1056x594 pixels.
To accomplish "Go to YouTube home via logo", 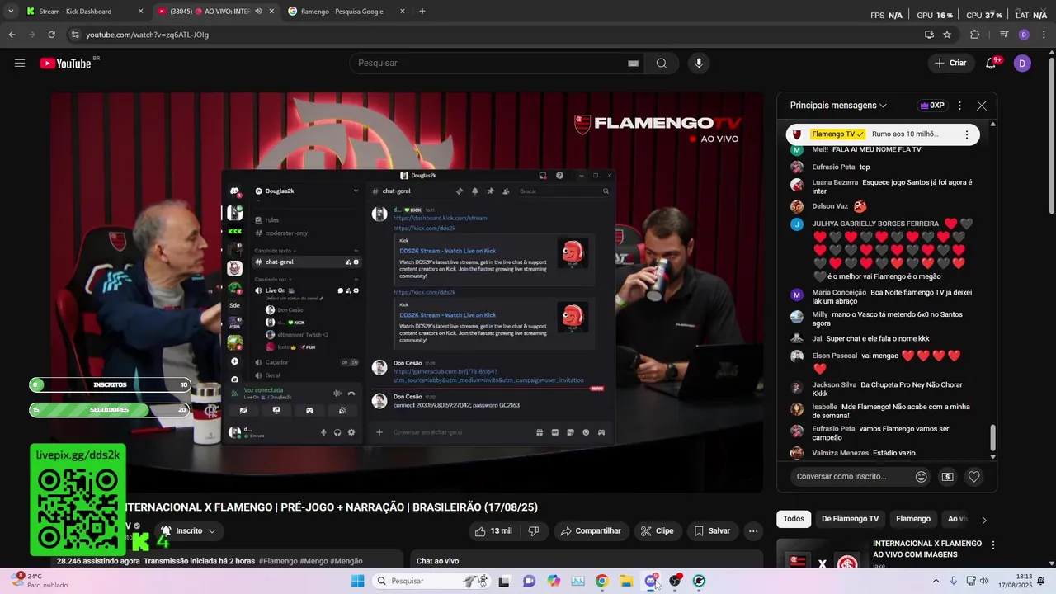I will coord(65,64).
